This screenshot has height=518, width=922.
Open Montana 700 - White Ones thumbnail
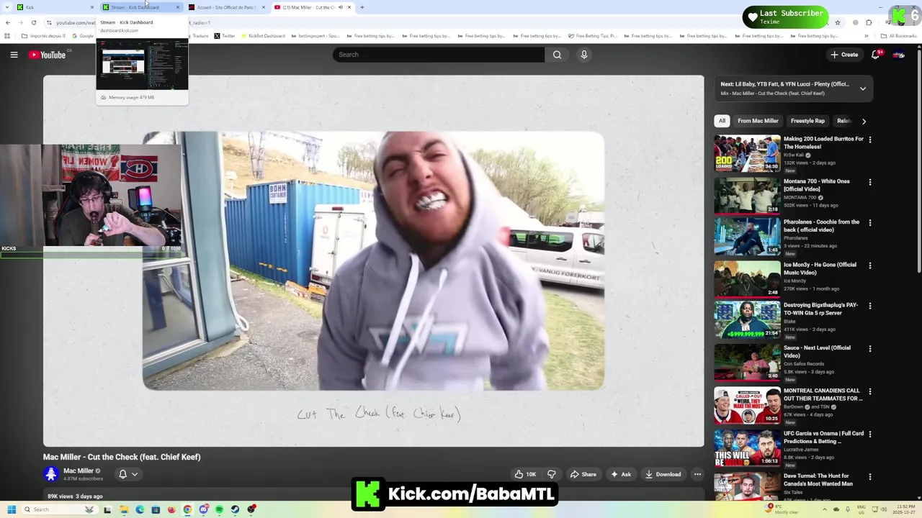[747, 196]
